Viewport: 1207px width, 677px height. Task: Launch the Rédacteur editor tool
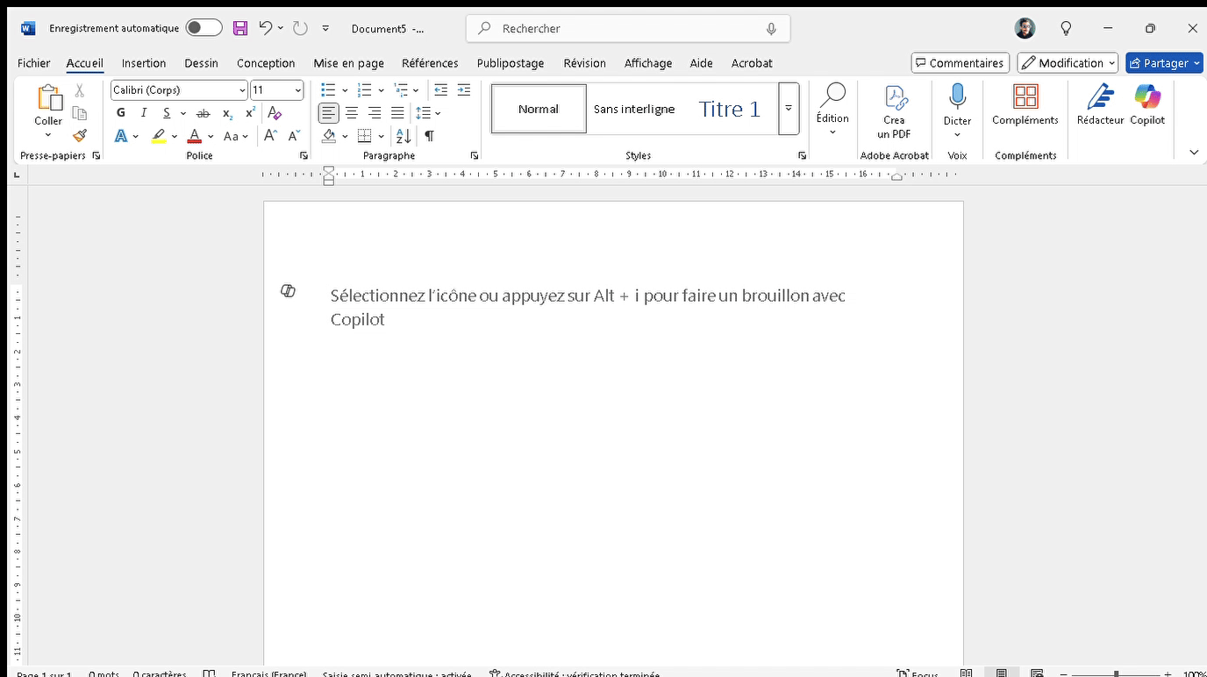[x=1100, y=103]
